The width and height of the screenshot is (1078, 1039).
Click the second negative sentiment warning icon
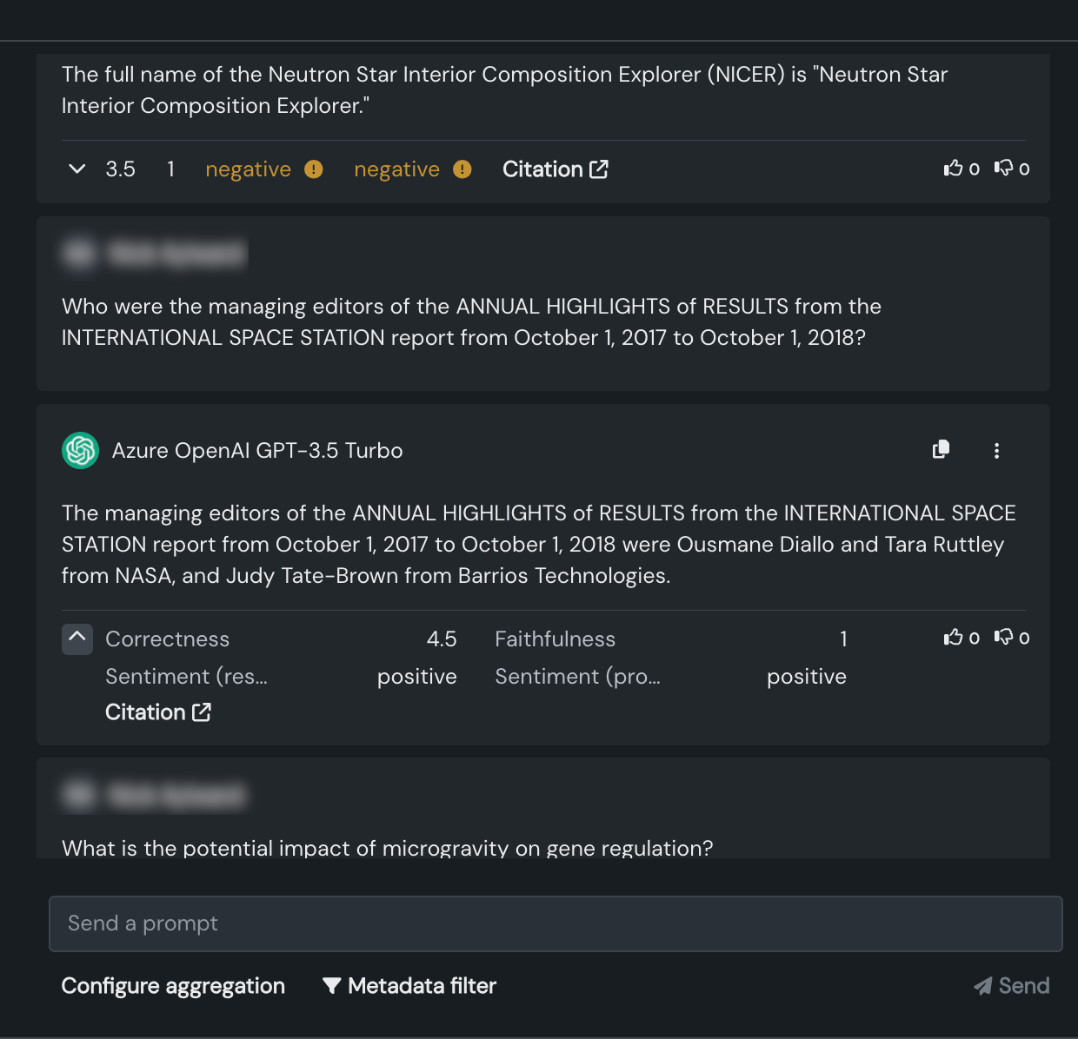[x=462, y=169]
